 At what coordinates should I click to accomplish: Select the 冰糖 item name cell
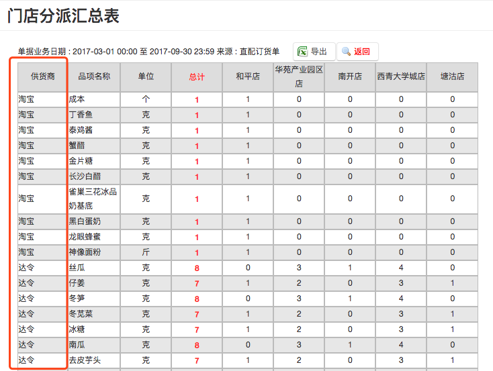coord(94,329)
